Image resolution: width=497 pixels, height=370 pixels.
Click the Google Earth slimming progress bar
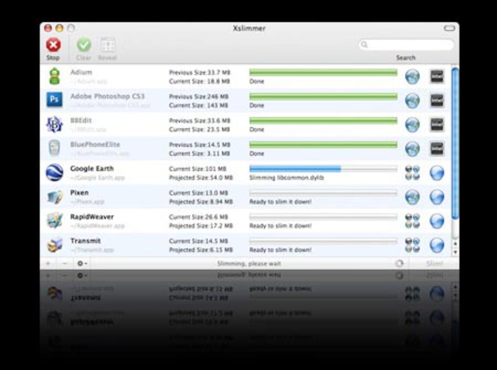(x=323, y=169)
